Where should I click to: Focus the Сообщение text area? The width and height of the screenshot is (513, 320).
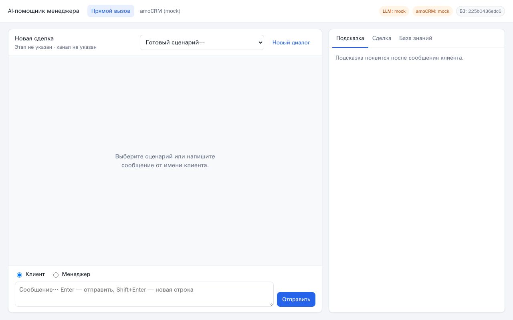[144, 294]
